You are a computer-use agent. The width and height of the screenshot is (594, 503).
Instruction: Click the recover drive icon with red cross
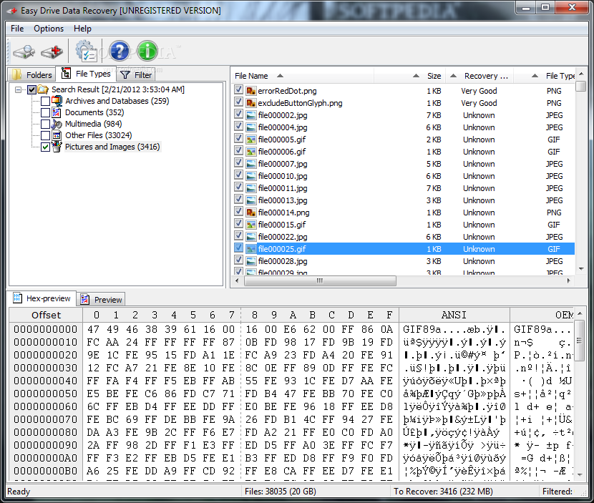pyautogui.click(x=52, y=51)
